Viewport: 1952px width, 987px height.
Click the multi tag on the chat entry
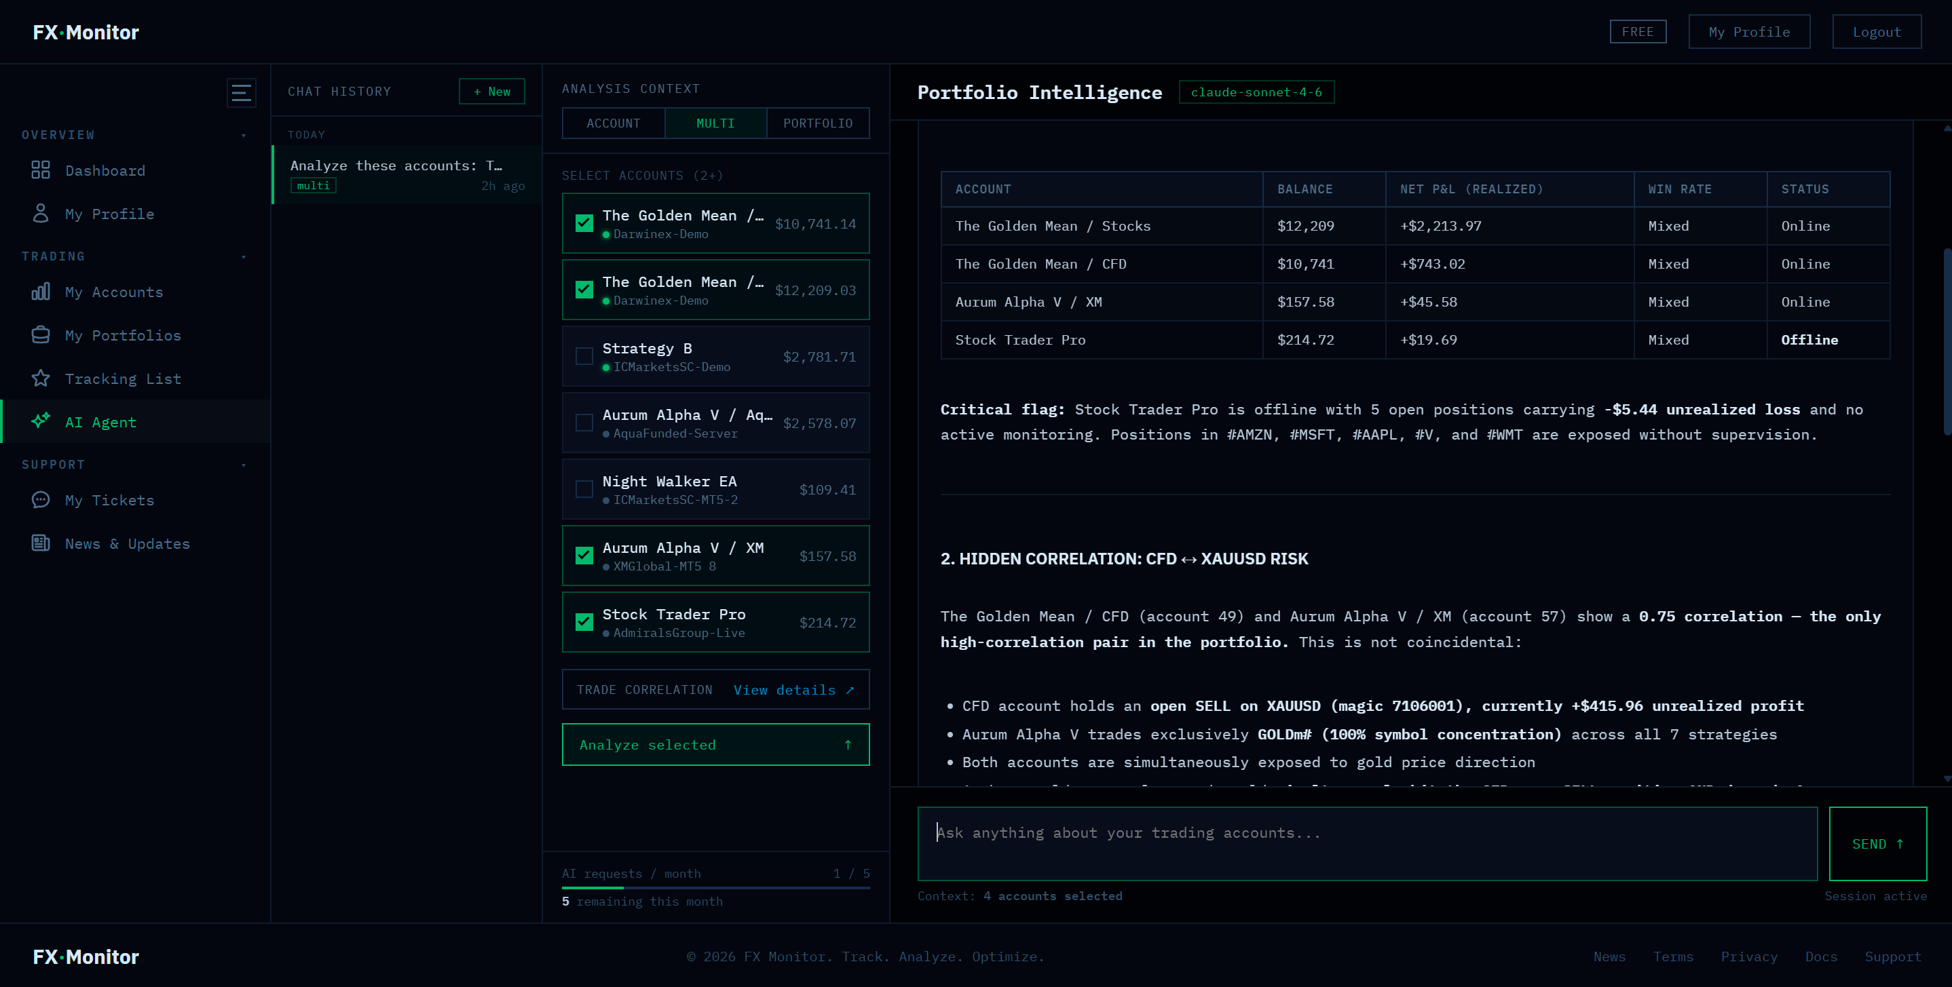pos(313,186)
